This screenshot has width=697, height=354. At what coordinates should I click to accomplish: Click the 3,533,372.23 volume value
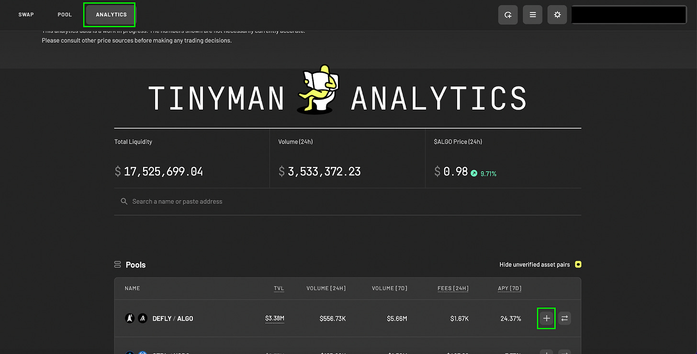pyautogui.click(x=324, y=171)
